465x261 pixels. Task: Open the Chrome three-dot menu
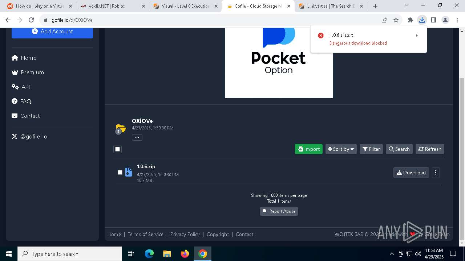[457, 20]
